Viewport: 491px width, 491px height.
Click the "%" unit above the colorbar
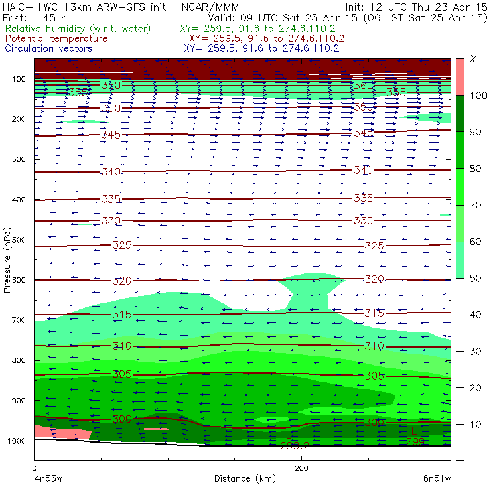point(473,59)
